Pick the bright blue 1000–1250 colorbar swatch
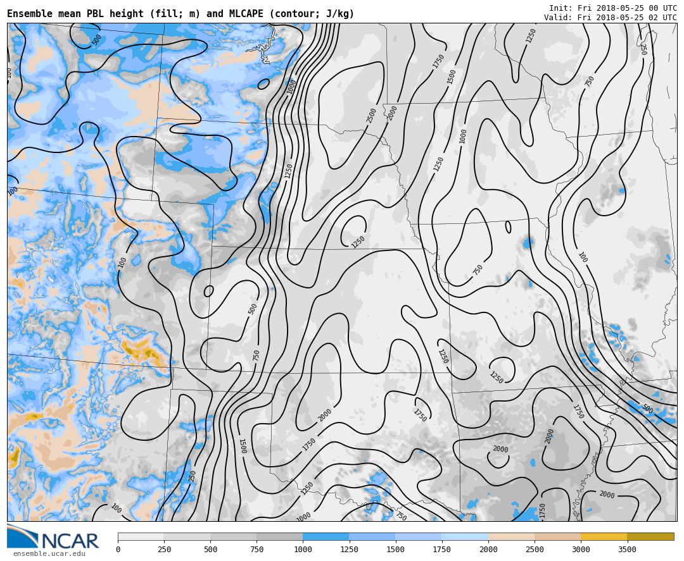The image size is (684, 561). click(x=326, y=536)
